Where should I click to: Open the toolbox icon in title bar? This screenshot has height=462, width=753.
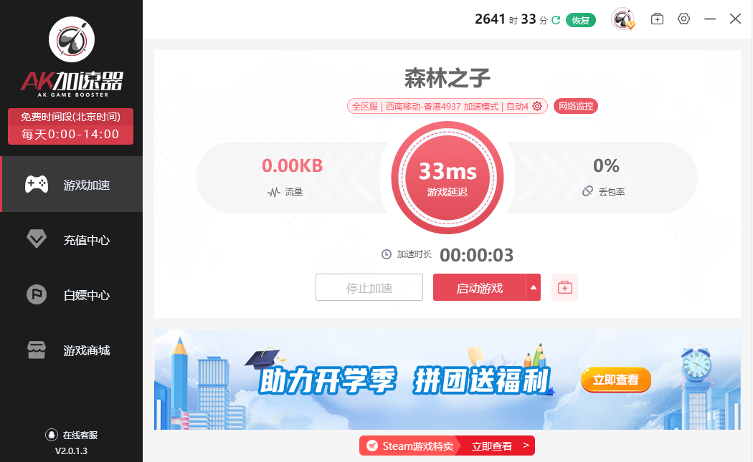click(x=657, y=19)
